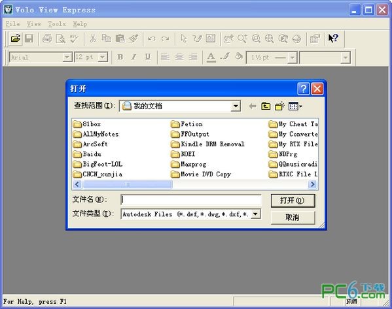Click the Zoom Window magnifier icon
The image size is (392, 309).
coord(256,39)
